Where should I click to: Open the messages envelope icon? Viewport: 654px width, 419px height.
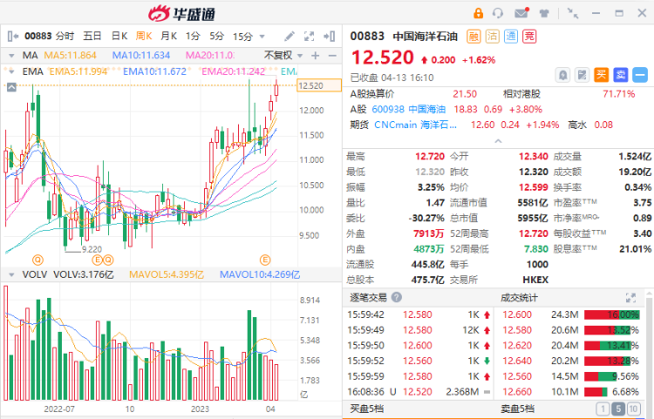(521, 13)
